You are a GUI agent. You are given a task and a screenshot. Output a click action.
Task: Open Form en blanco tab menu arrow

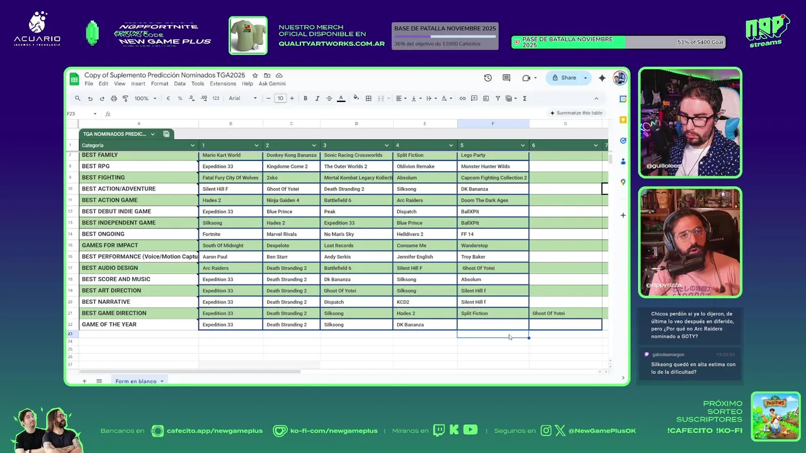162,381
